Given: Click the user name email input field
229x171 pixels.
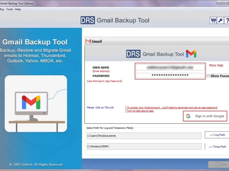Looking at the screenshot, I should pos(170,67).
